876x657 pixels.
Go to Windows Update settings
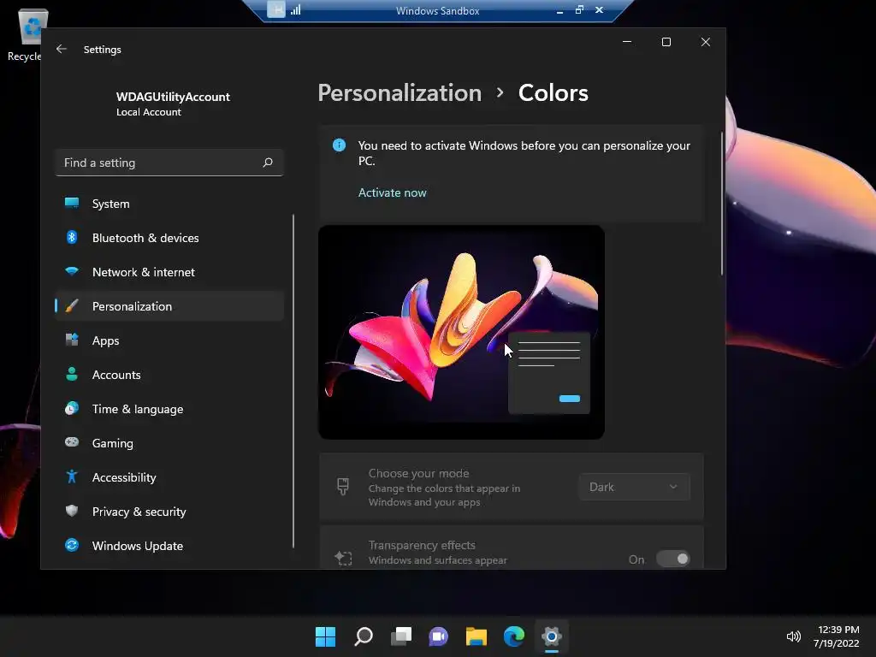(169, 545)
